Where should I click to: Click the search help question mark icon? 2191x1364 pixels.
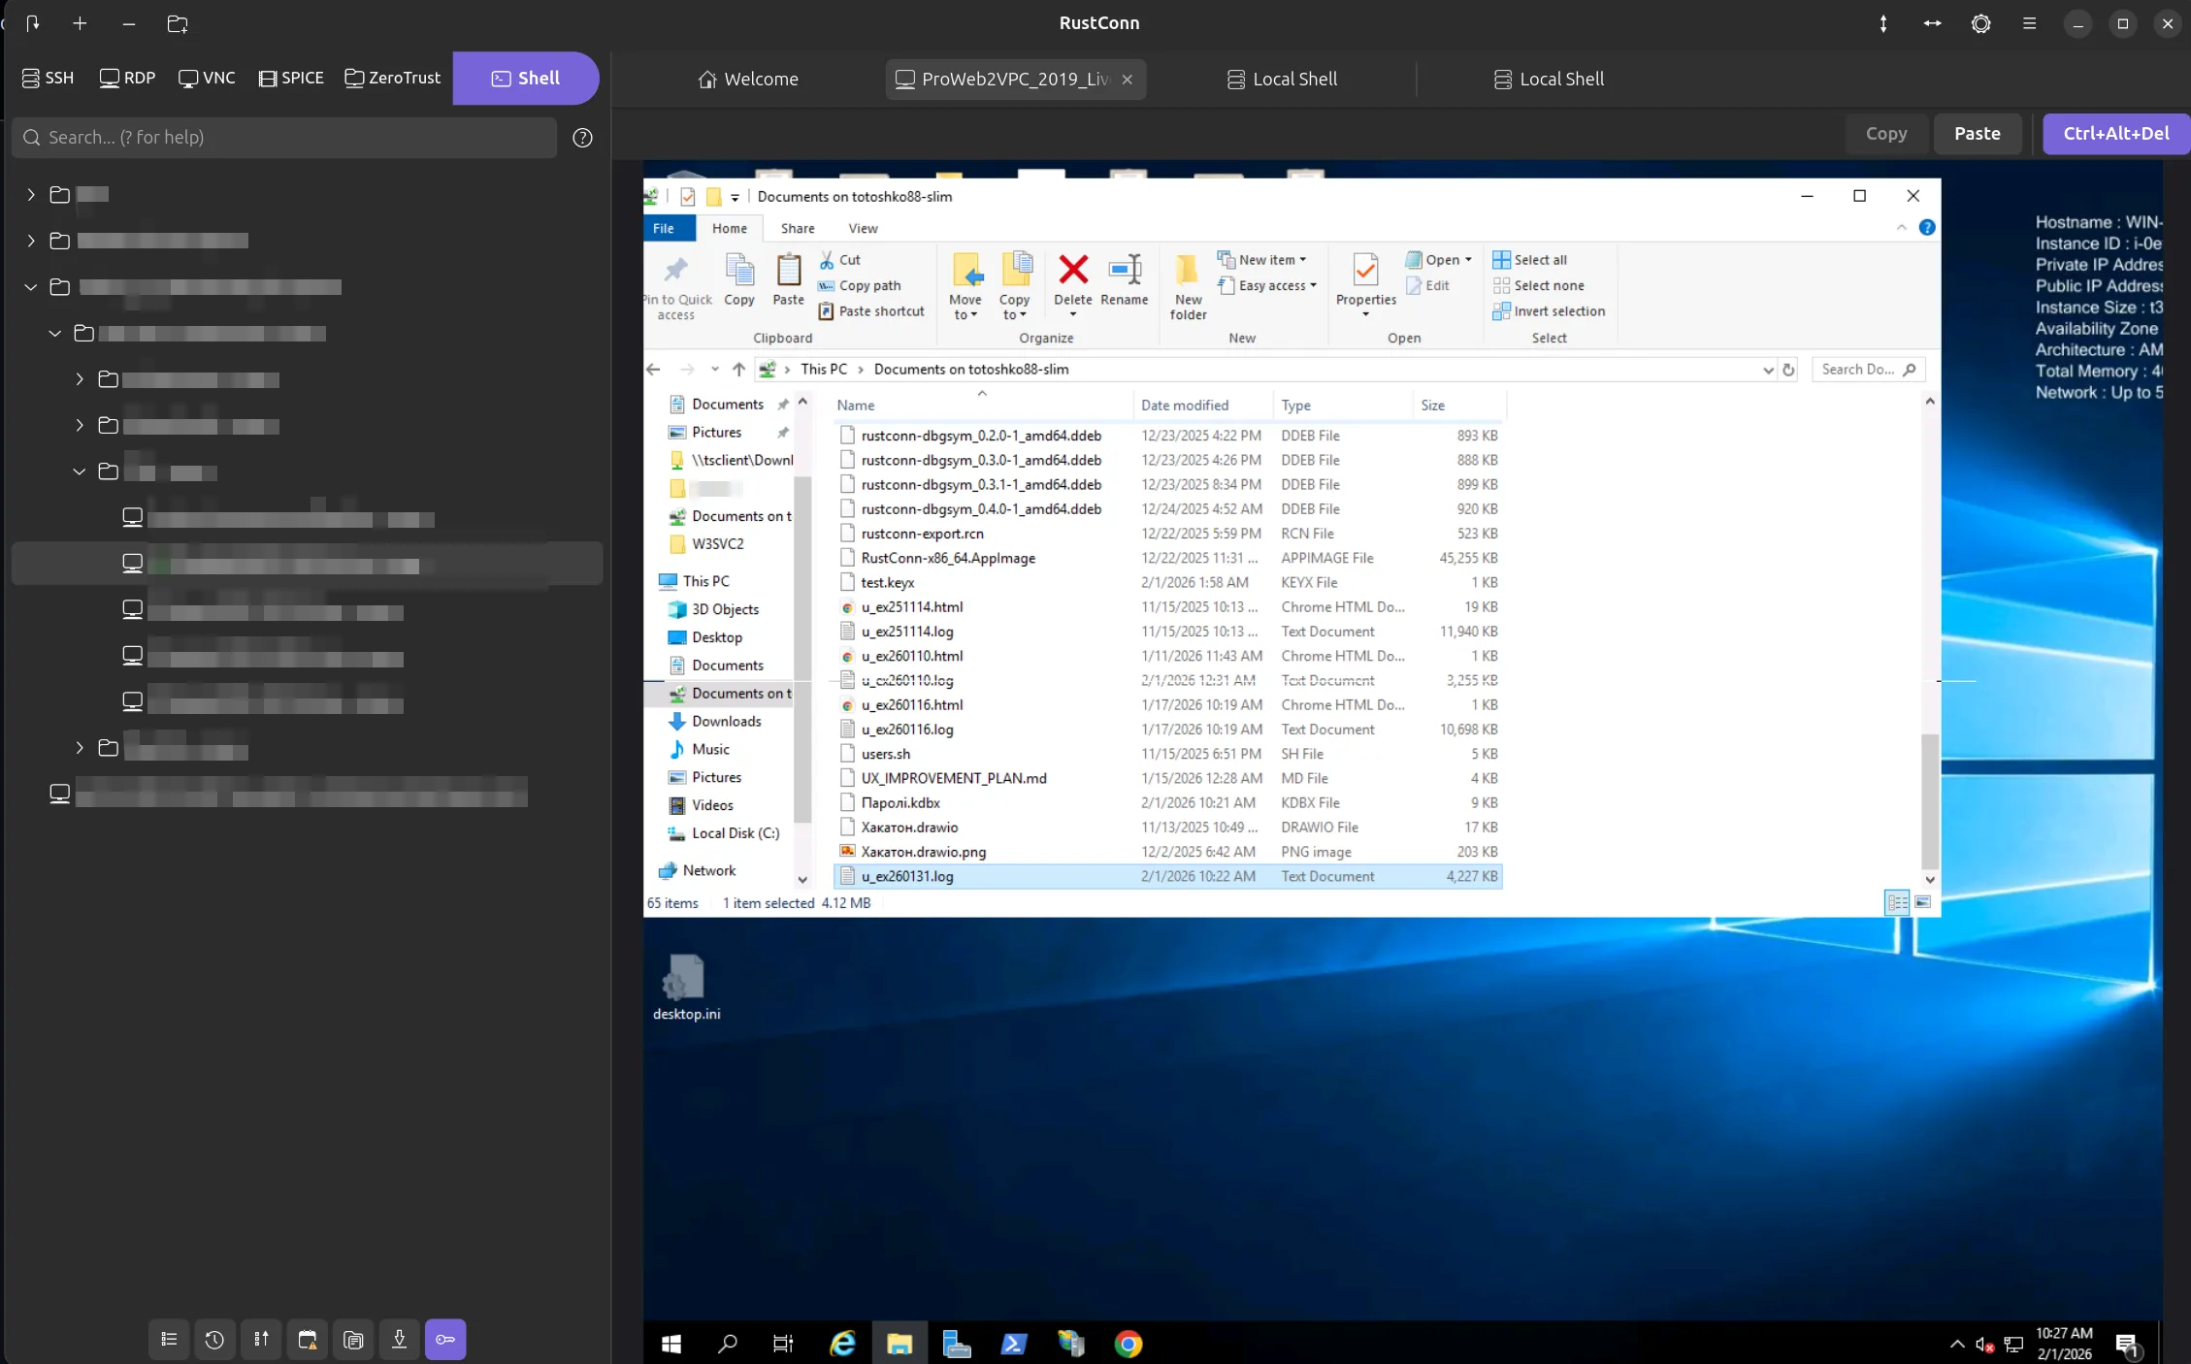tap(582, 138)
